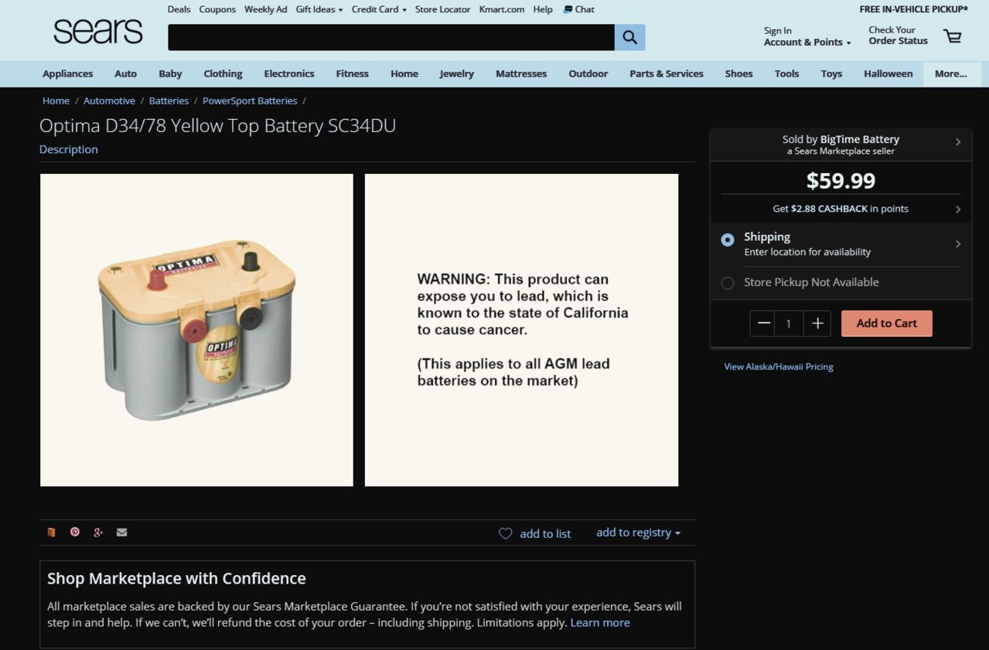Open the Halloween category
The image size is (989, 650).
888,74
